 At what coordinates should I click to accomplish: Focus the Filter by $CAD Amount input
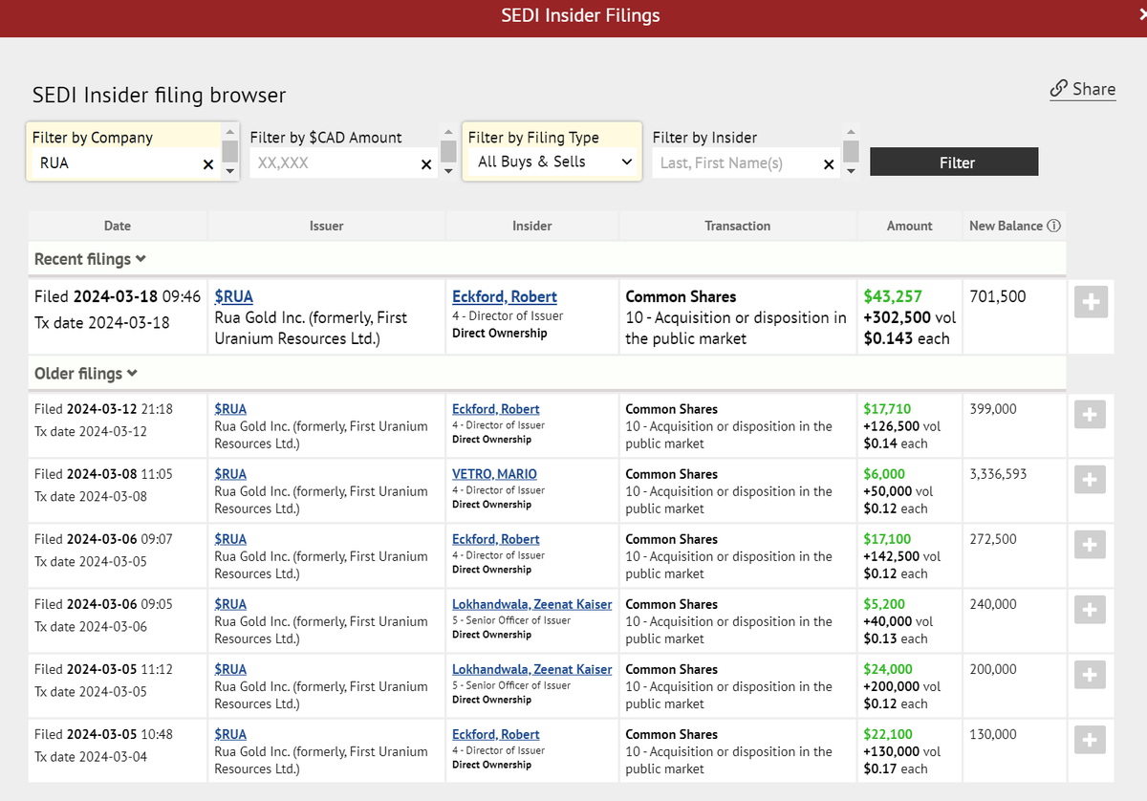(x=343, y=163)
